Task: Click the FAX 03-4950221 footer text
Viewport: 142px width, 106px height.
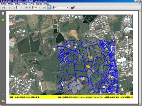Action: coord(97,97)
